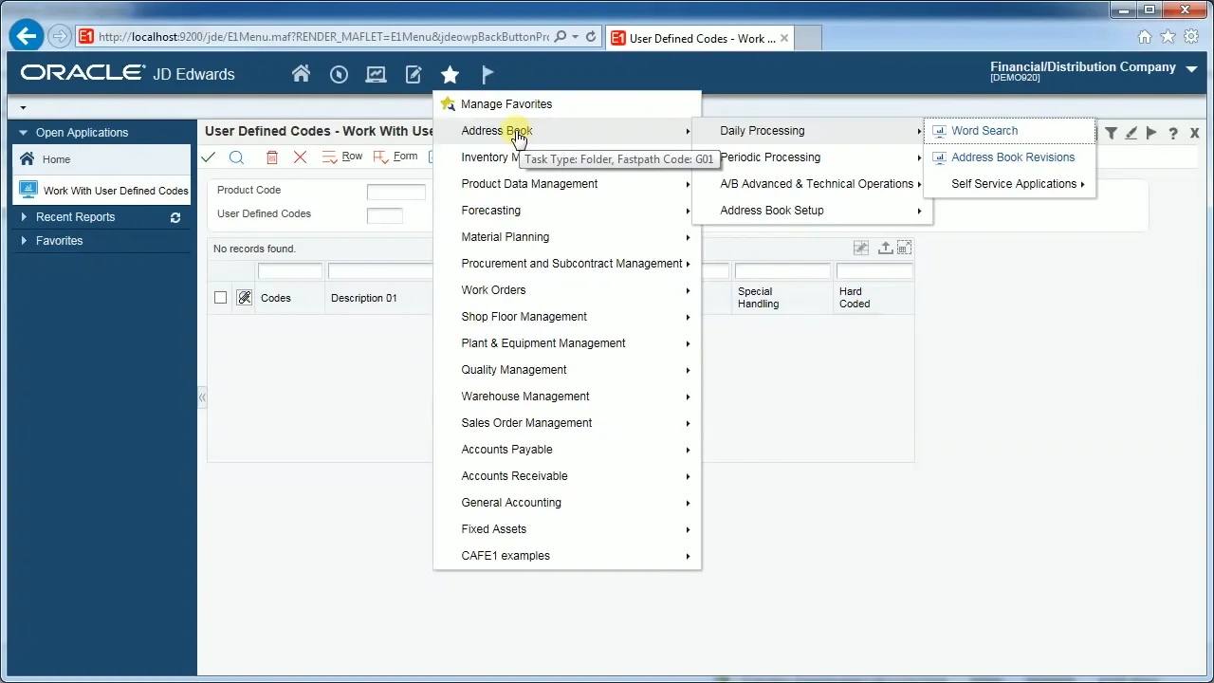Click the Product Code input field
Screen dimensions: 1214x683
[x=395, y=192]
